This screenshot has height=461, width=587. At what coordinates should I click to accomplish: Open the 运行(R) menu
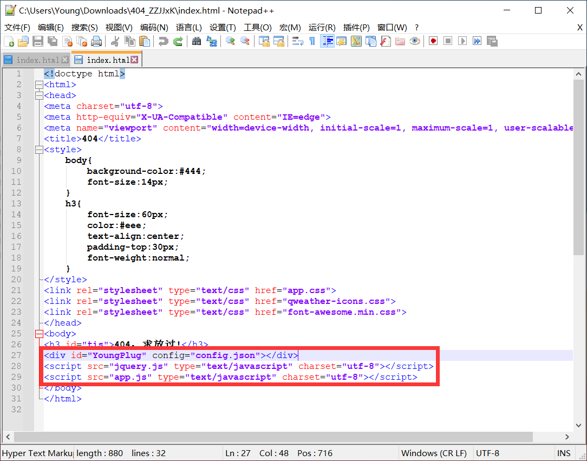point(322,28)
